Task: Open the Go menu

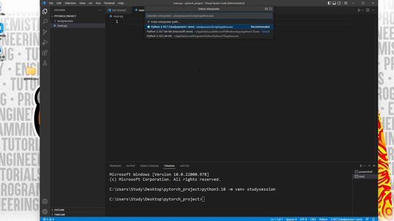Action: point(90,3)
